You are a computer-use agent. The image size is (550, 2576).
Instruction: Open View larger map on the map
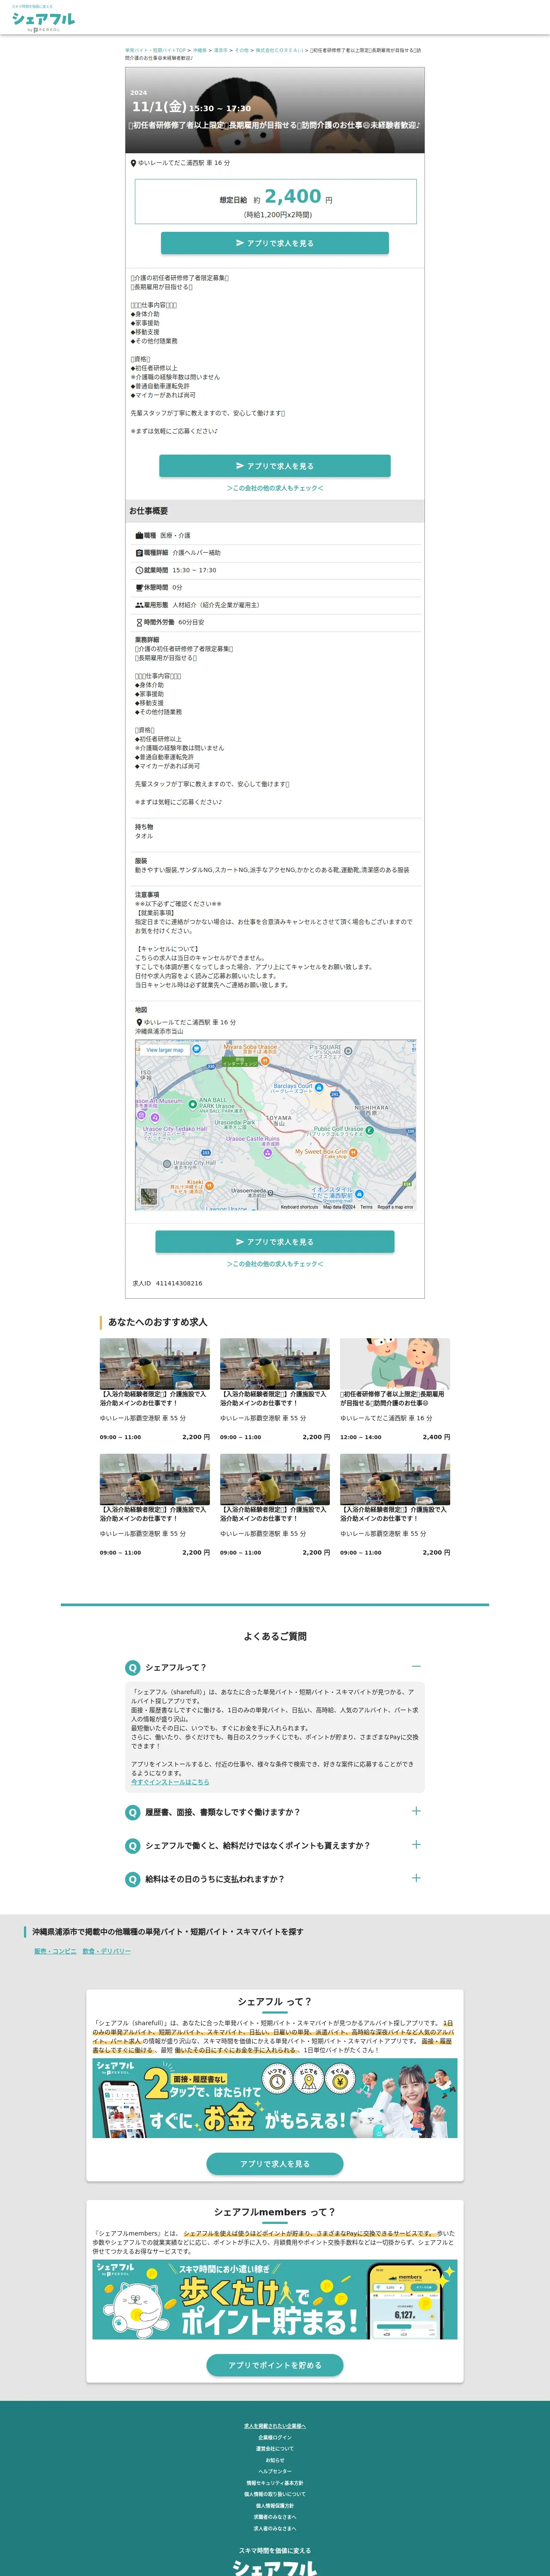(x=165, y=1050)
